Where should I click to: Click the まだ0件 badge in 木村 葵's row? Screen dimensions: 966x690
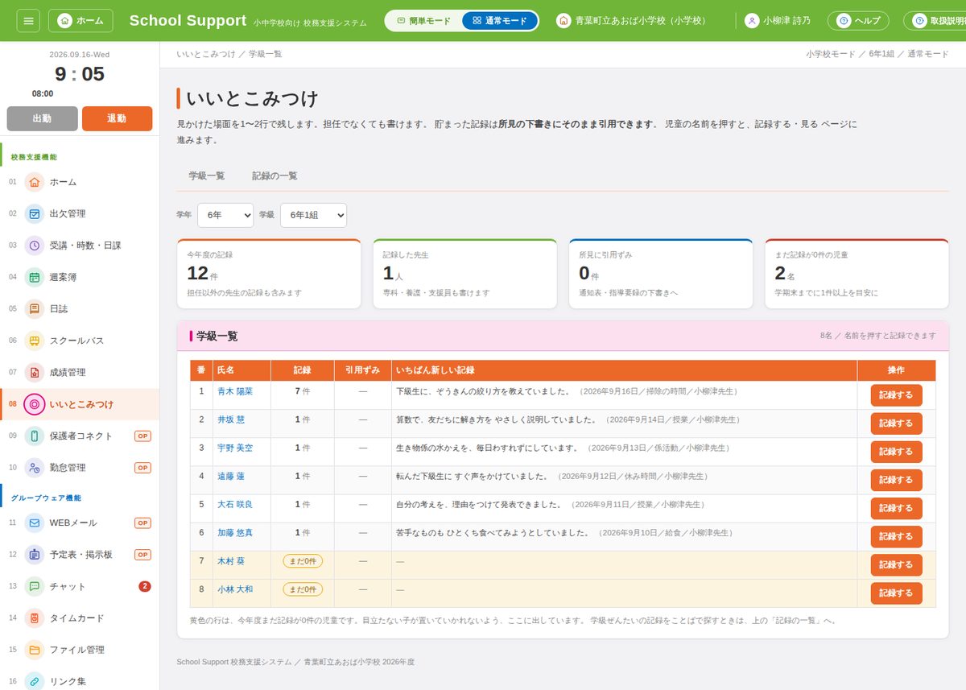pyautogui.click(x=303, y=561)
